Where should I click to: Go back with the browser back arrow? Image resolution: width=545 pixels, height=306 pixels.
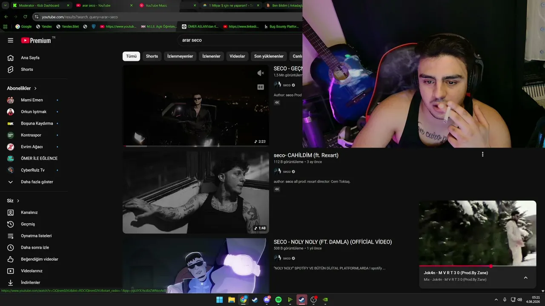pyautogui.click(x=6, y=17)
